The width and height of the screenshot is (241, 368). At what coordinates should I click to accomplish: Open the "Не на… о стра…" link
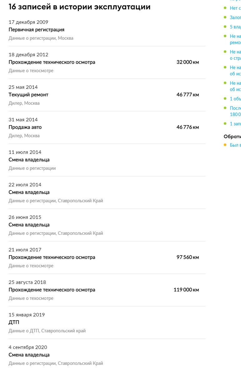(235, 55)
